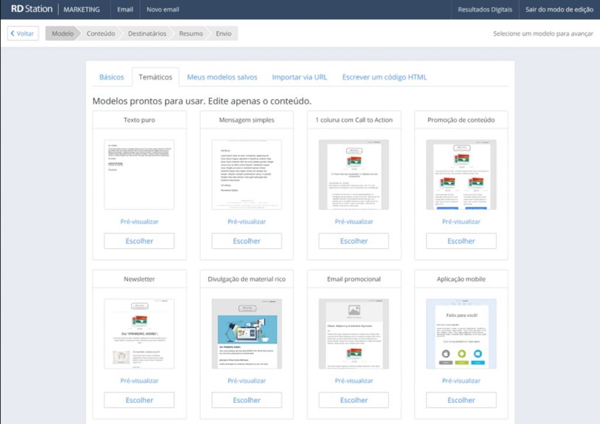
Task: Click Divulgação de material rico title
Action: [x=247, y=279]
